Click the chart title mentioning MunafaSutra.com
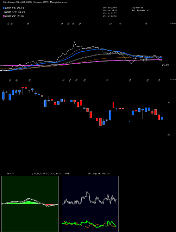Viewport: 176px width, 232px height. [35, 2]
